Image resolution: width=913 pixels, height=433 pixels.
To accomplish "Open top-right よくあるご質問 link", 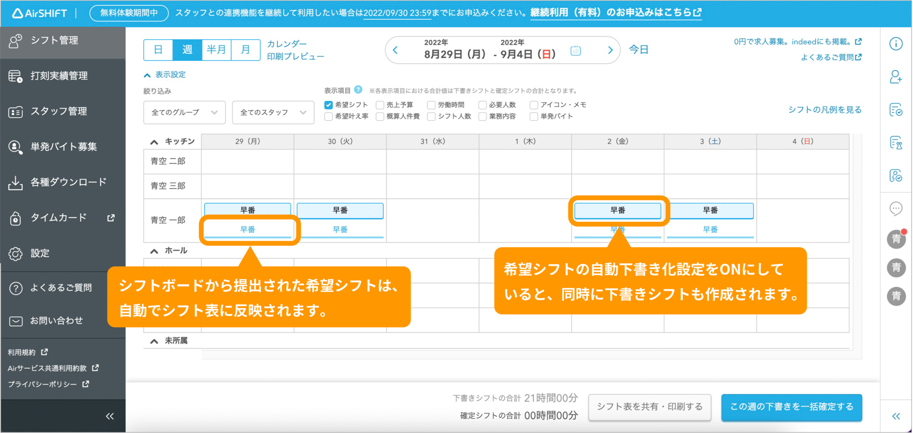I will coord(831,58).
